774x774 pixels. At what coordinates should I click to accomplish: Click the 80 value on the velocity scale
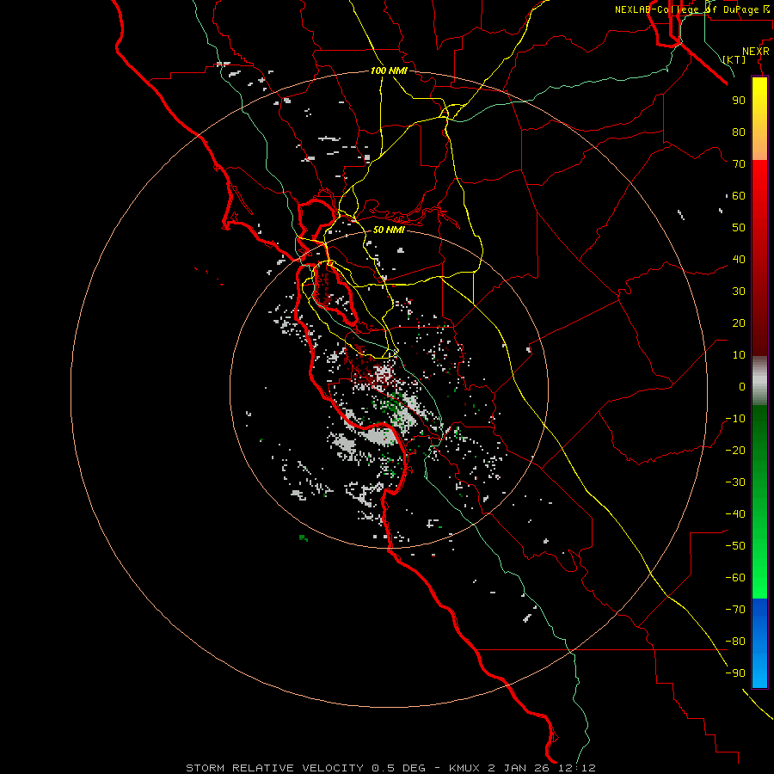pyautogui.click(x=739, y=132)
